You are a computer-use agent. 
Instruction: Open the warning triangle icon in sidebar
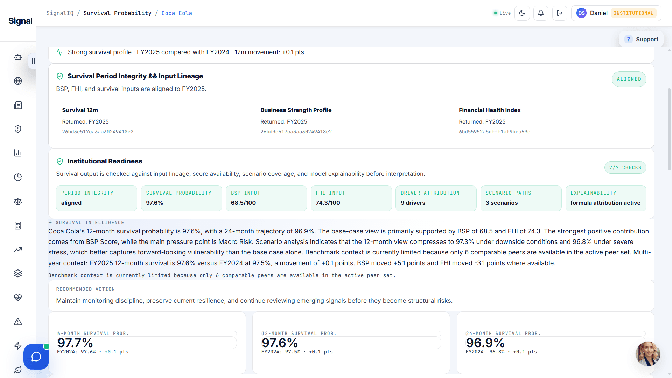click(x=18, y=322)
